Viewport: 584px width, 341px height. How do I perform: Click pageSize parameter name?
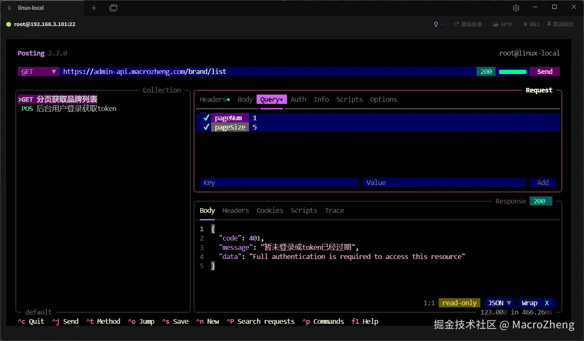pos(230,127)
